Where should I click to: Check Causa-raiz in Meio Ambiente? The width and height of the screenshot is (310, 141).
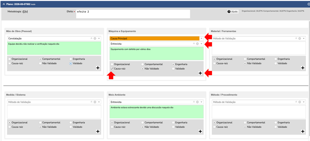[112, 127]
